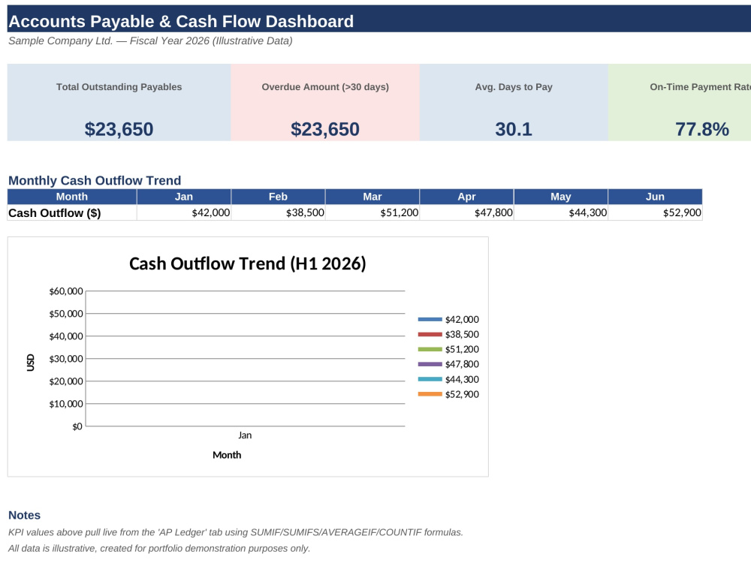Select the Apr column header

[466, 197]
